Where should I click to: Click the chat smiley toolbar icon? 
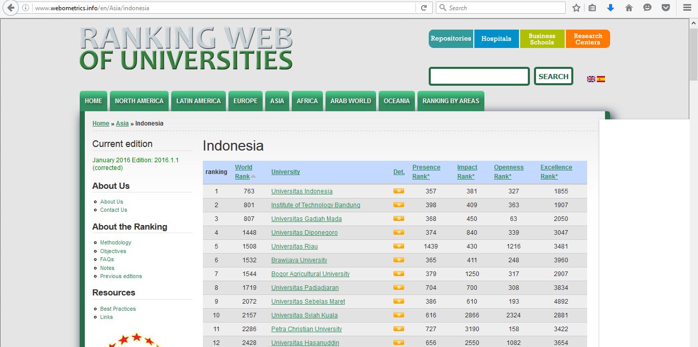tap(647, 8)
